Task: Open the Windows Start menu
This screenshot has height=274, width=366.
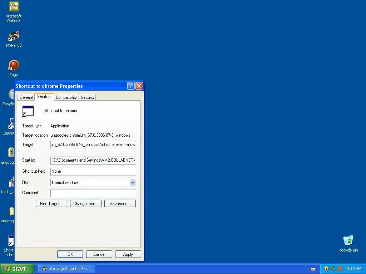Action: 17,269
